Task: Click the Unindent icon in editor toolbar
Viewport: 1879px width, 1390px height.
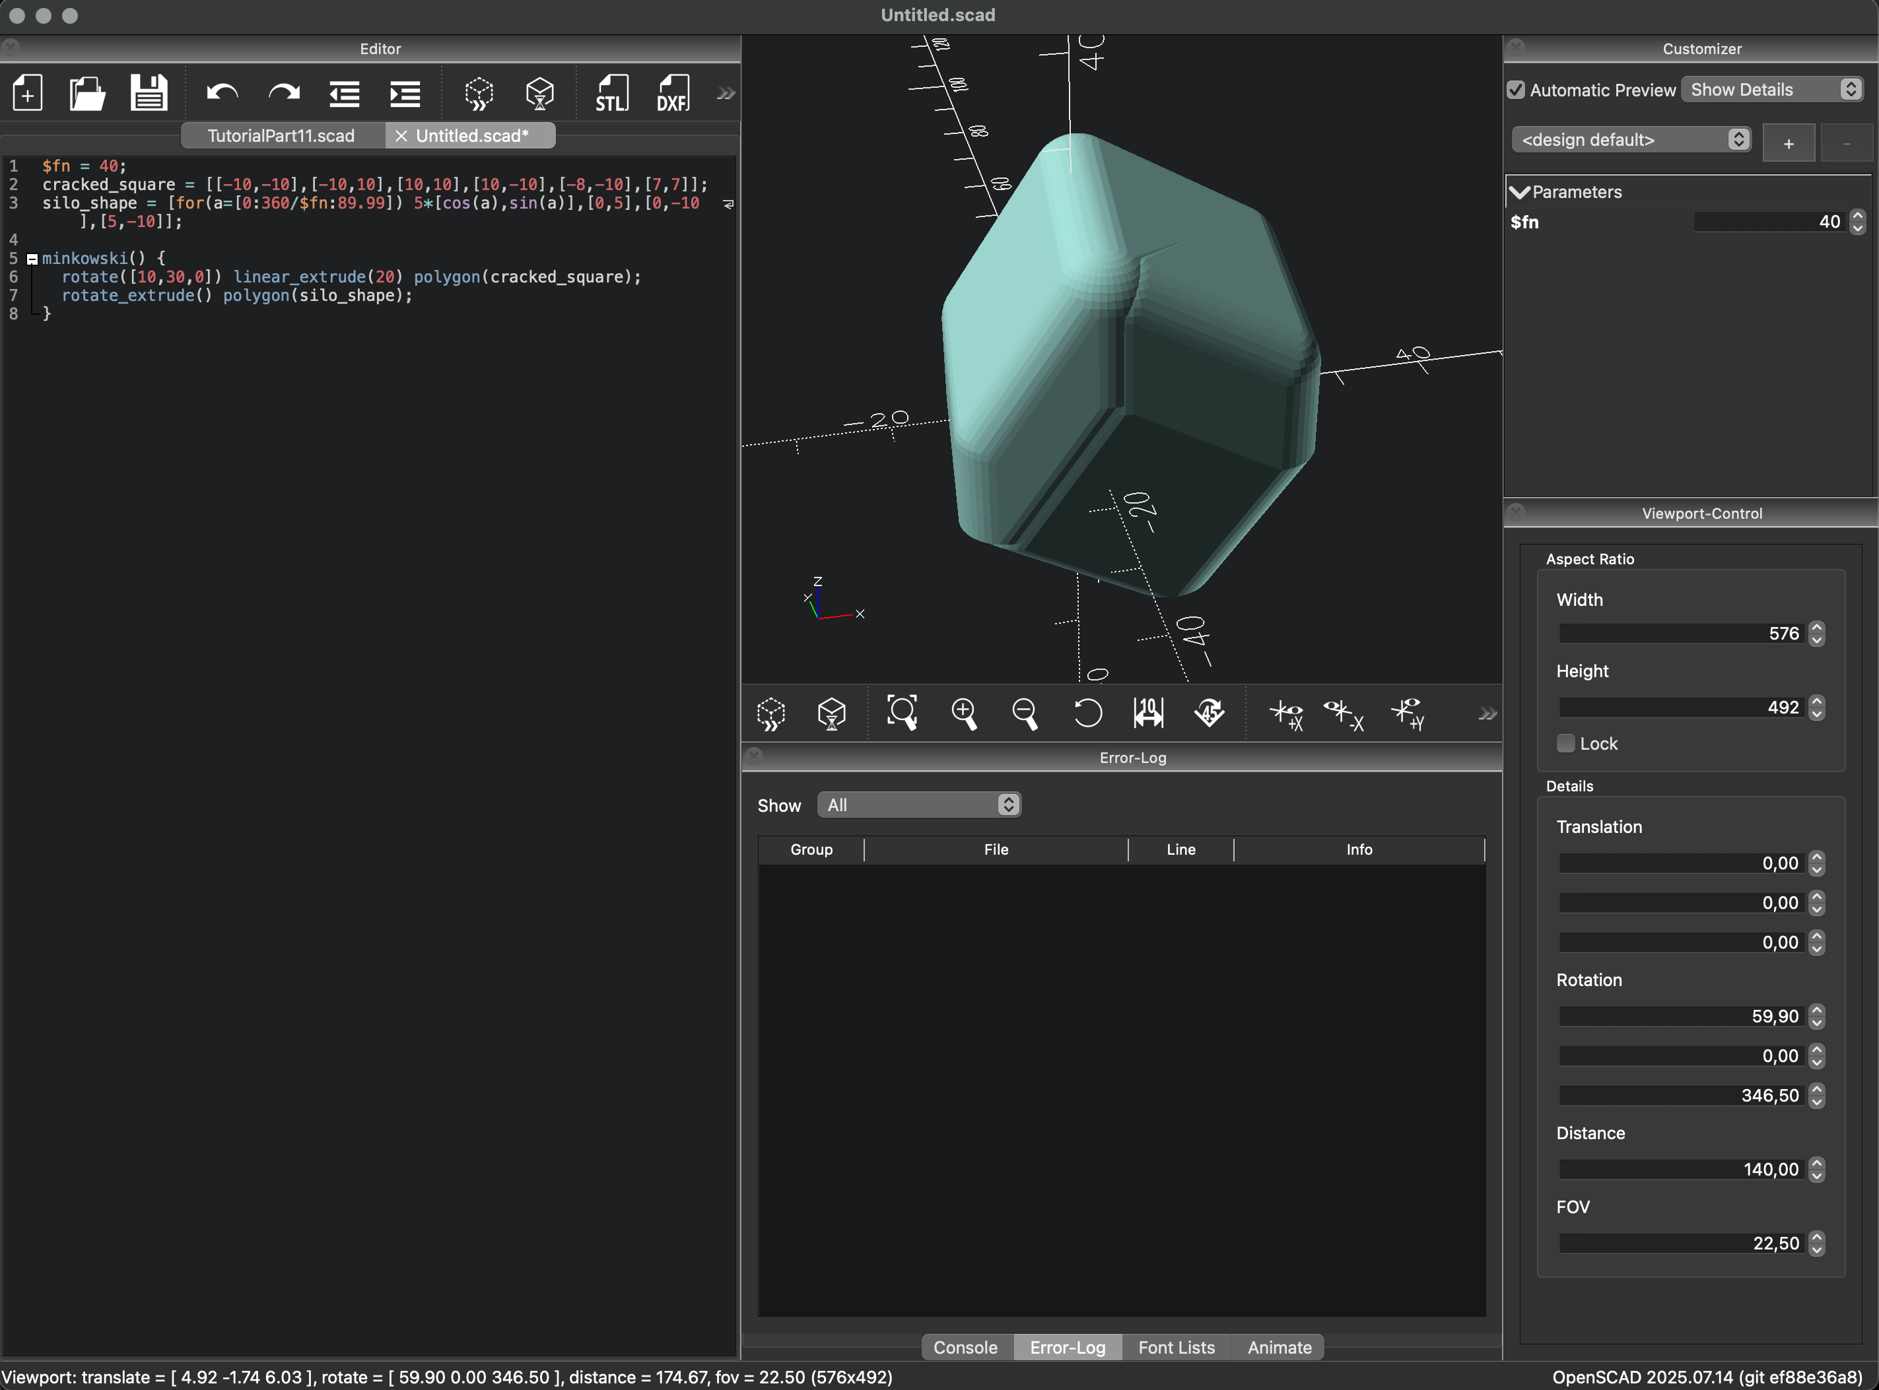Action: [x=344, y=92]
